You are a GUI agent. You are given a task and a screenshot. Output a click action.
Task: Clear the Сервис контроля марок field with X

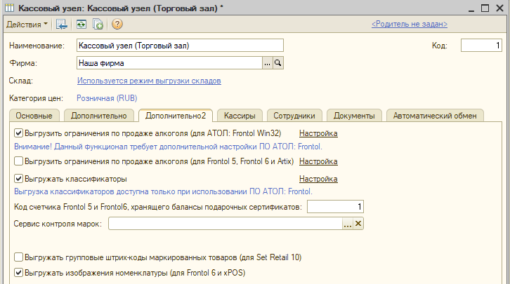point(358,224)
